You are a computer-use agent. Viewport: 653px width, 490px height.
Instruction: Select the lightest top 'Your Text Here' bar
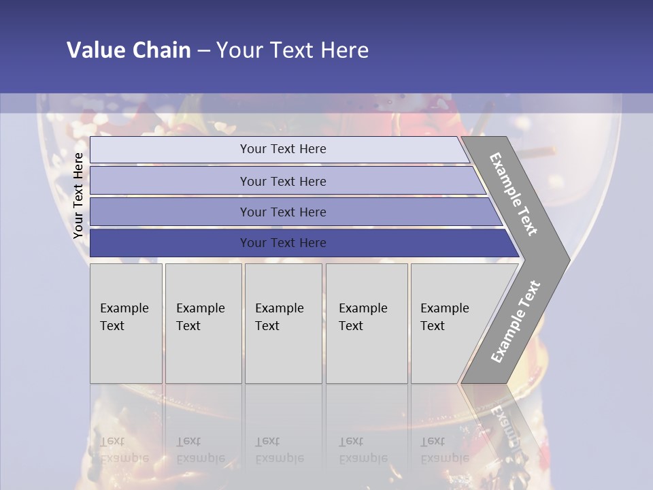click(x=283, y=149)
